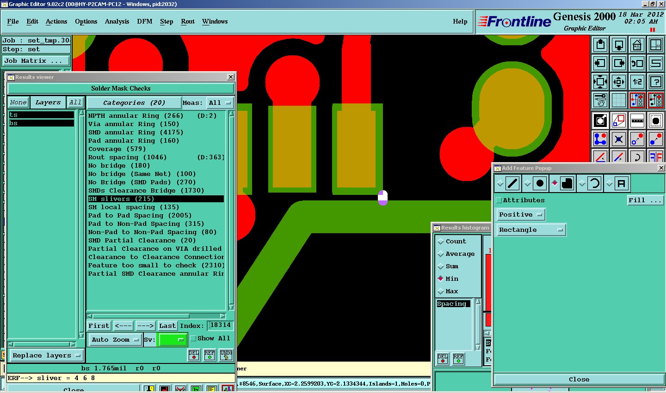Image resolution: width=666 pixels, height=393 pixels.
Task: Click the 1:2 scale icon
Action: coord(637,82)
